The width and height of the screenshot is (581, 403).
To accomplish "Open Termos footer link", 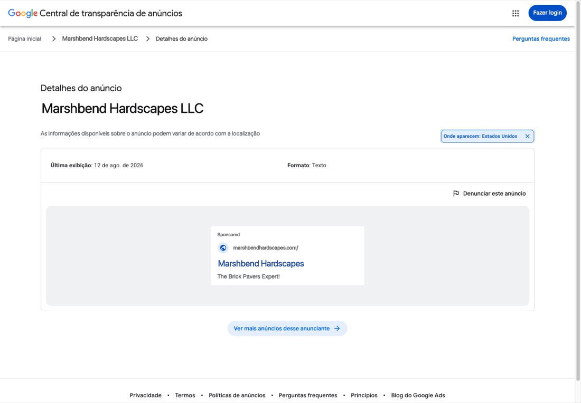I will point(185,395).
